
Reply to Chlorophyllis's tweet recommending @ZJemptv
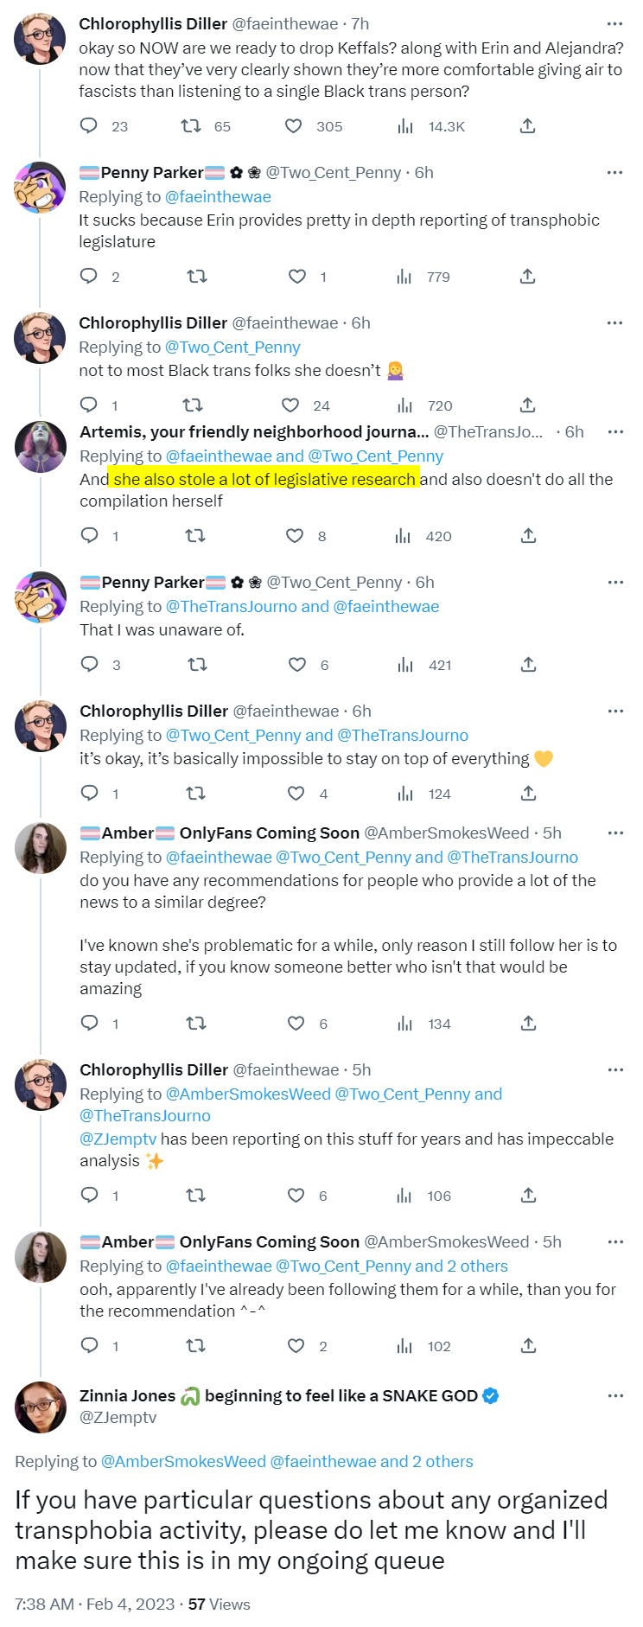pos(89,1196)
